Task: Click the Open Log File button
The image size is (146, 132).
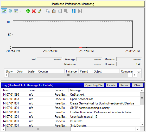Action: pos(94,85)
